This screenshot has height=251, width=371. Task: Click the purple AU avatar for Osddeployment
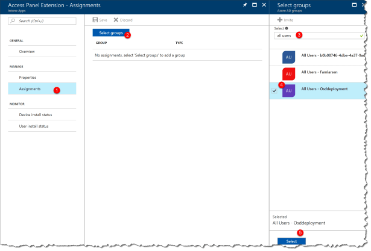pos(289,91)
